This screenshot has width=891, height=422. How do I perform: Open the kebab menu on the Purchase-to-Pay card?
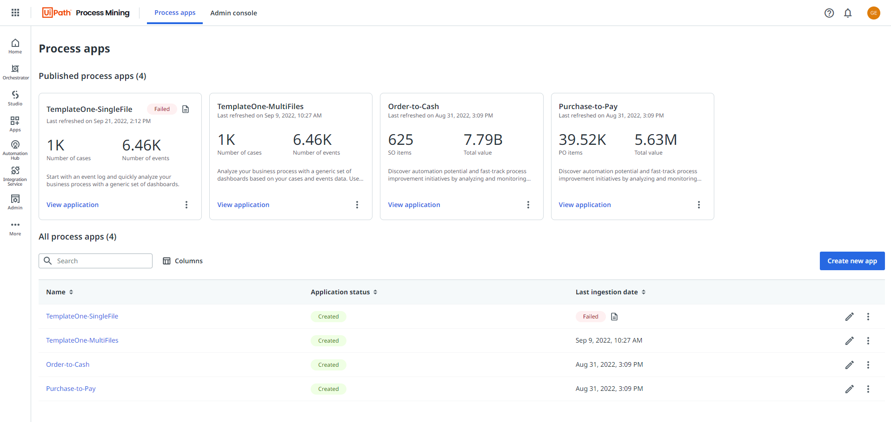(x=699, y=204)
